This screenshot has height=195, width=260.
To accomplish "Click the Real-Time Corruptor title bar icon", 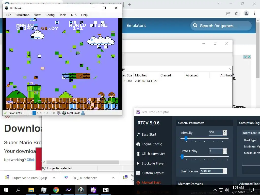I will pyautogui.click(x=138, y=112).
